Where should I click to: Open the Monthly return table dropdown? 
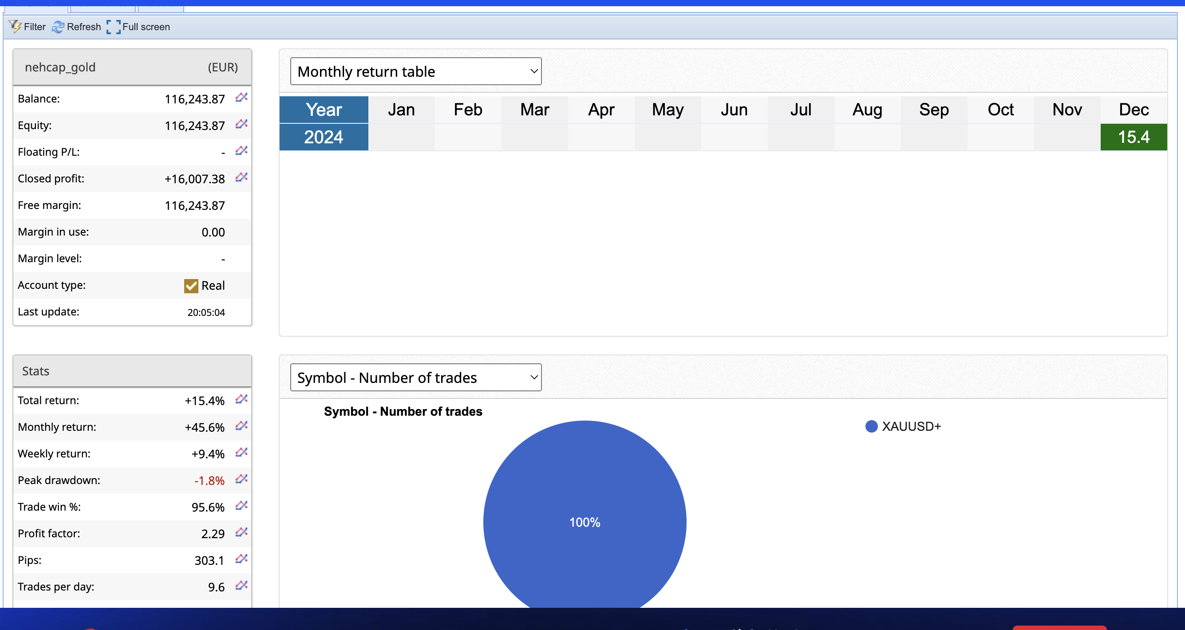click(415, 71)
